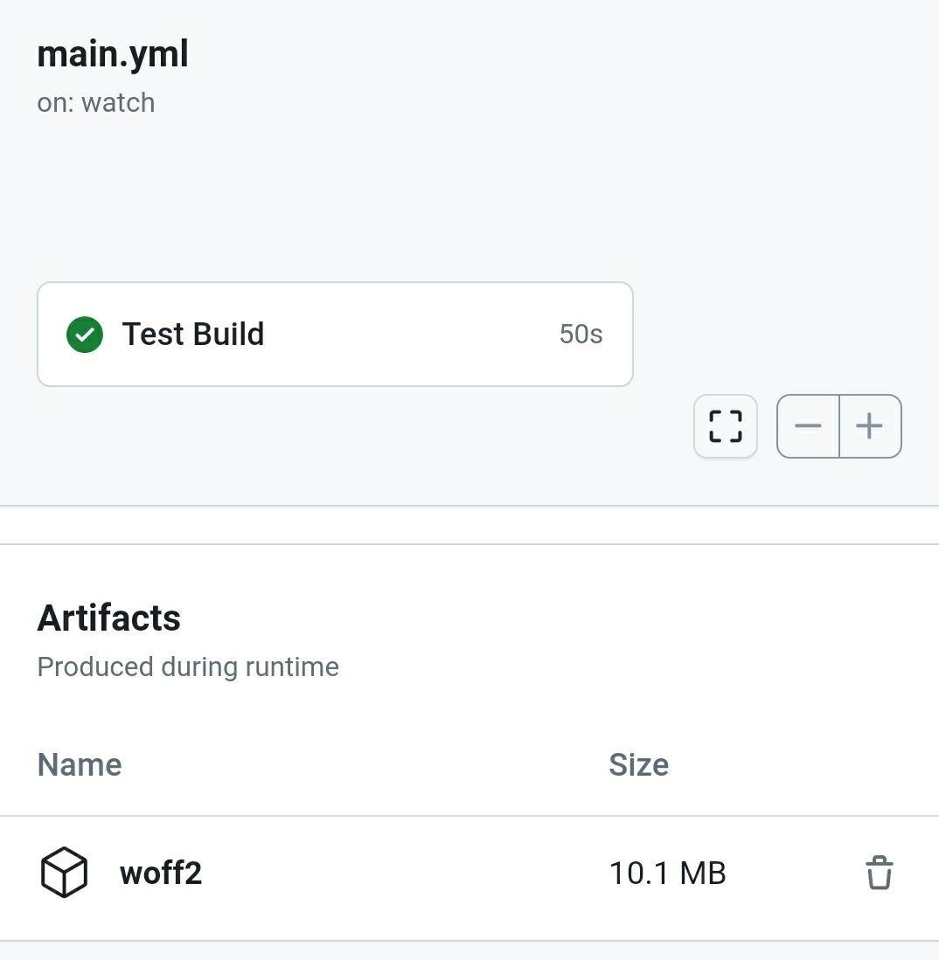
Task: Click the fullscreen workflow graph icon
Action: (x=725, y=426)
